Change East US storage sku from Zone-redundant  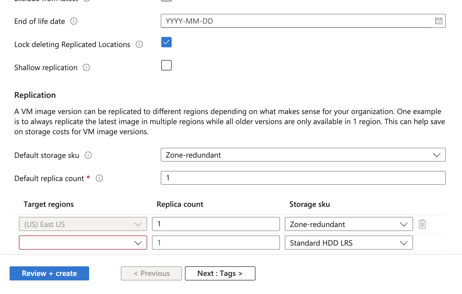click(x=349, y=224)
